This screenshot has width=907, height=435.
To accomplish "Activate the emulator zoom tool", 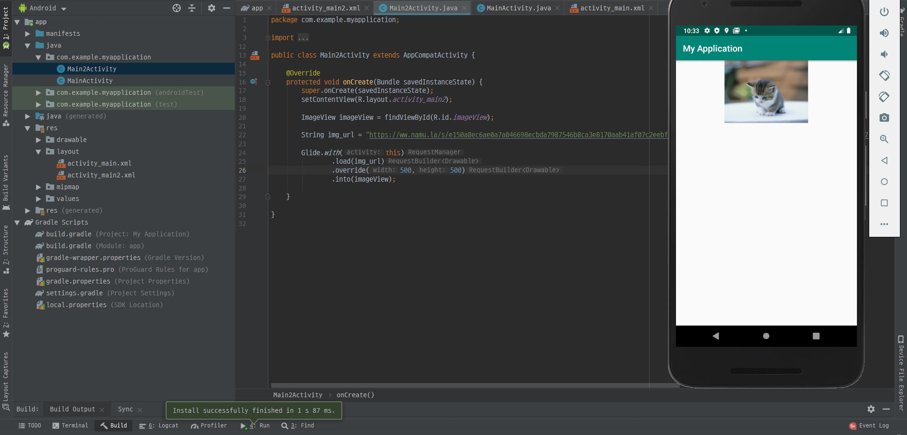I will [884, 139].
